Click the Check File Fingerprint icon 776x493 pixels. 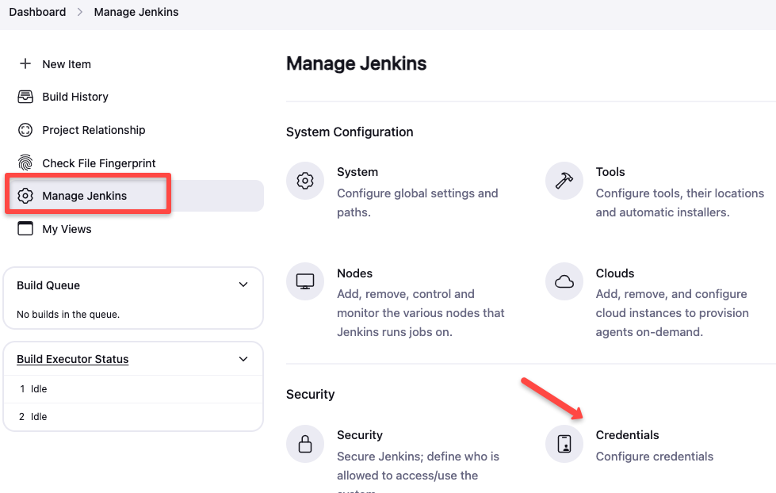[25, 162]
